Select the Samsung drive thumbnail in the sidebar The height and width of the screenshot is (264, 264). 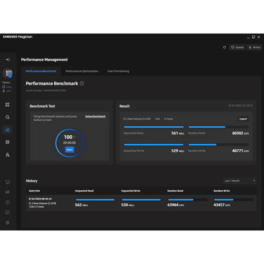point(8,74)
